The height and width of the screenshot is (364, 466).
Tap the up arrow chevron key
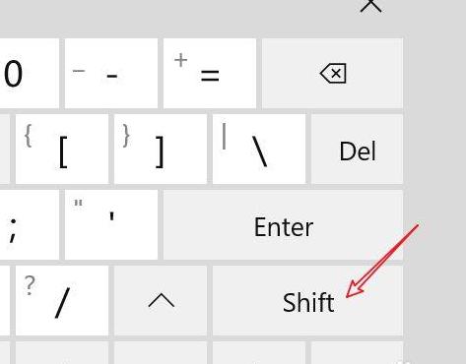(161, 300)
